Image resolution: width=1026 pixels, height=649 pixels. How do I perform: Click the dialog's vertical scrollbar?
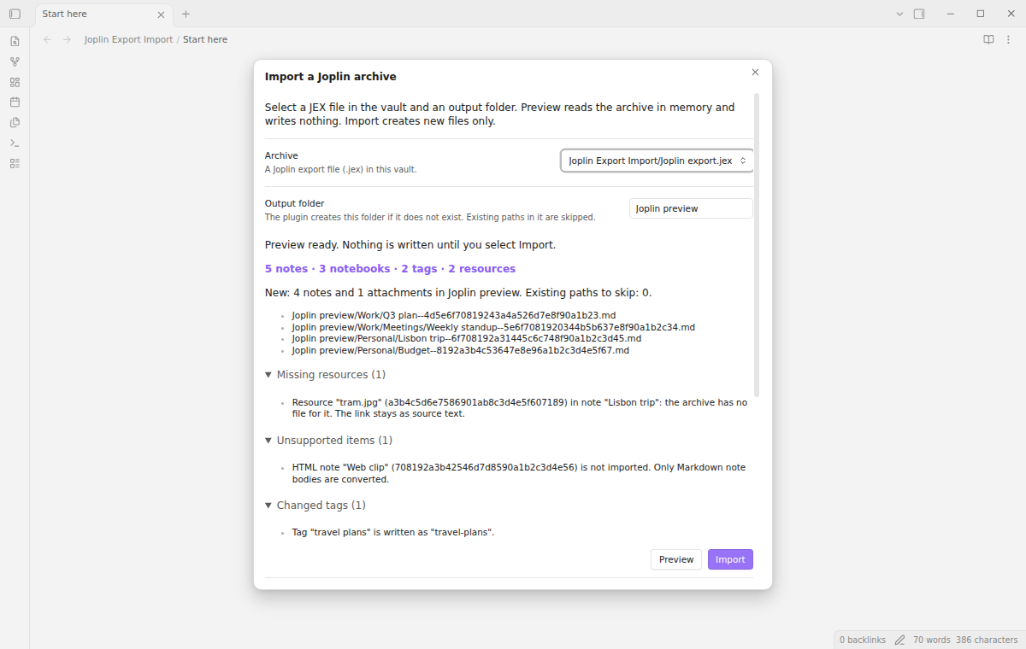(x=757, y=245)
